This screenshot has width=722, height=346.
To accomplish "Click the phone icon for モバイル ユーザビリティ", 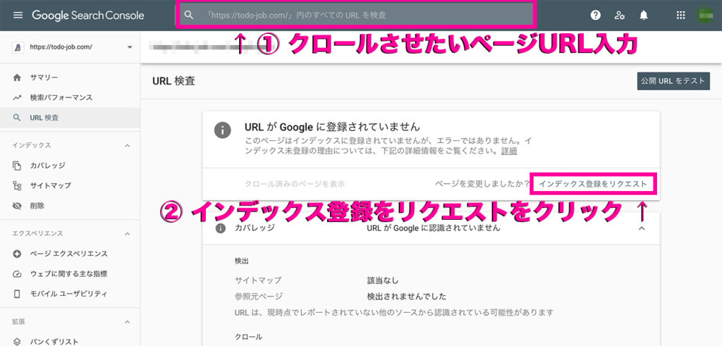I will [17, 294].
